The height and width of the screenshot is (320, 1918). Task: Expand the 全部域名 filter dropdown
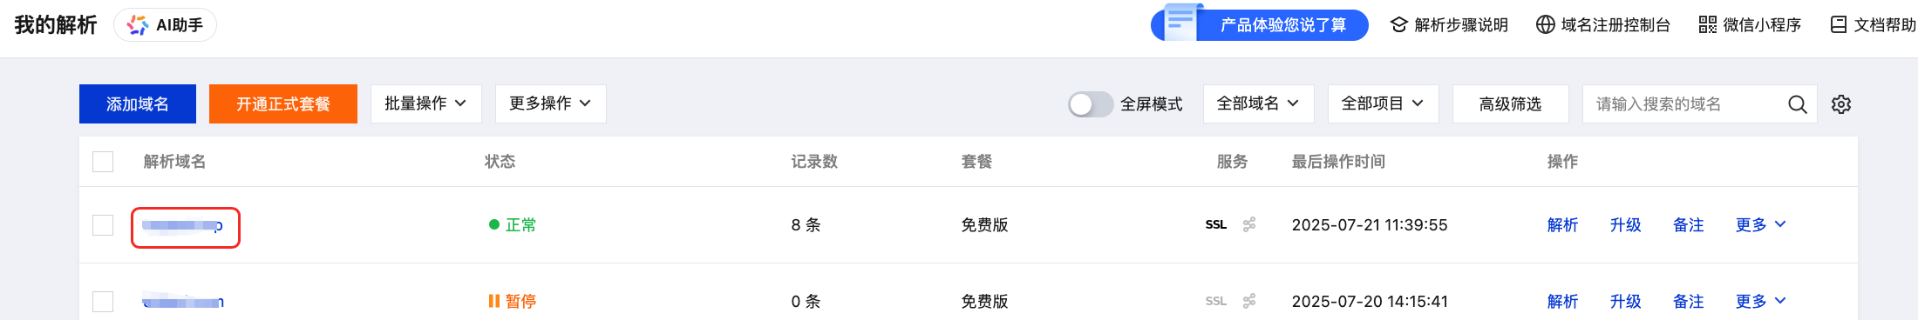(x=1258, y=103)
